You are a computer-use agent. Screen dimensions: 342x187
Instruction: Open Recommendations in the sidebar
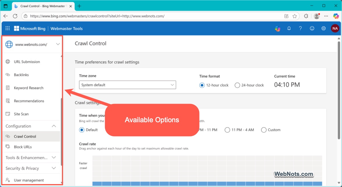tap(29, 101)
